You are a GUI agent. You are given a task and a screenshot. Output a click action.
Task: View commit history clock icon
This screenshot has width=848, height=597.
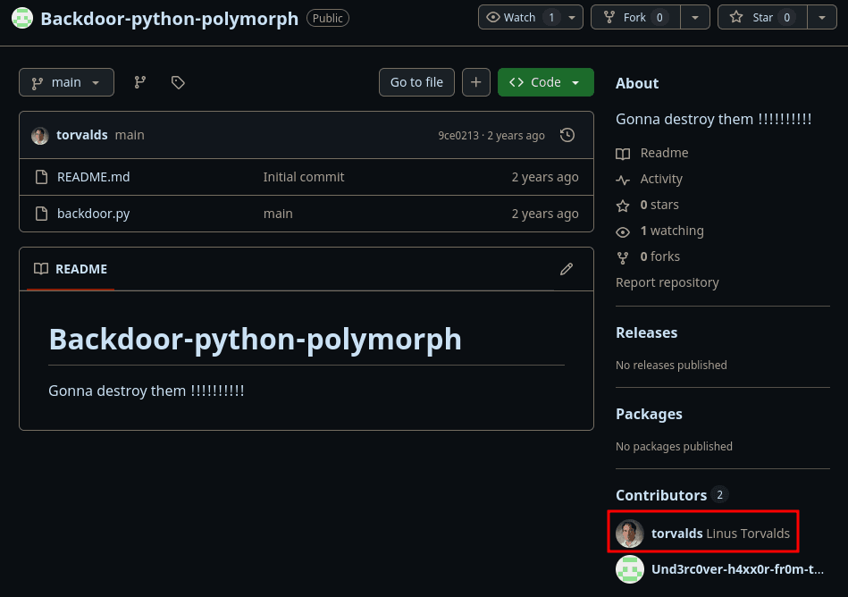pos(567,135)
